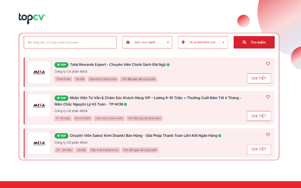Open CHI TIẾT for Chuyên Viên Sales job
The width and height of the screenshot is (301, 188).
click(x=259, y=149)
